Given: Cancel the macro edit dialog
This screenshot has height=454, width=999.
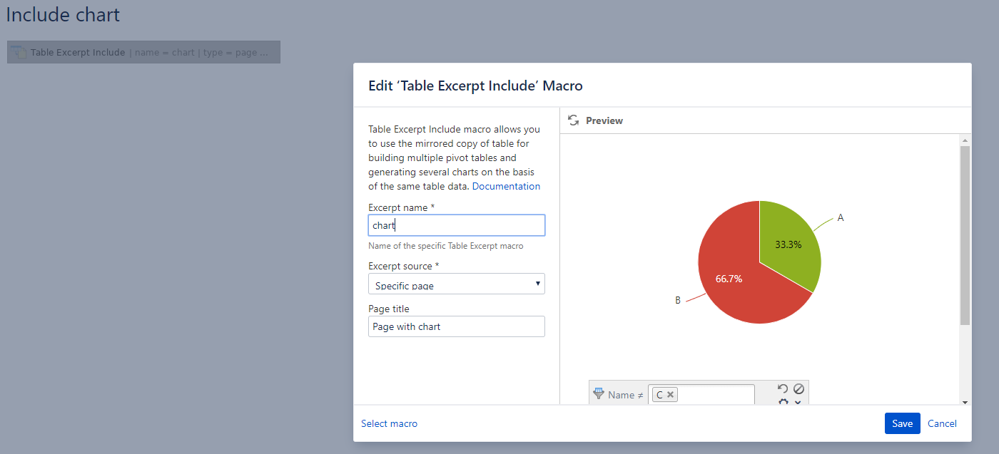Looking at the screenshot, I should coord(942,423).
